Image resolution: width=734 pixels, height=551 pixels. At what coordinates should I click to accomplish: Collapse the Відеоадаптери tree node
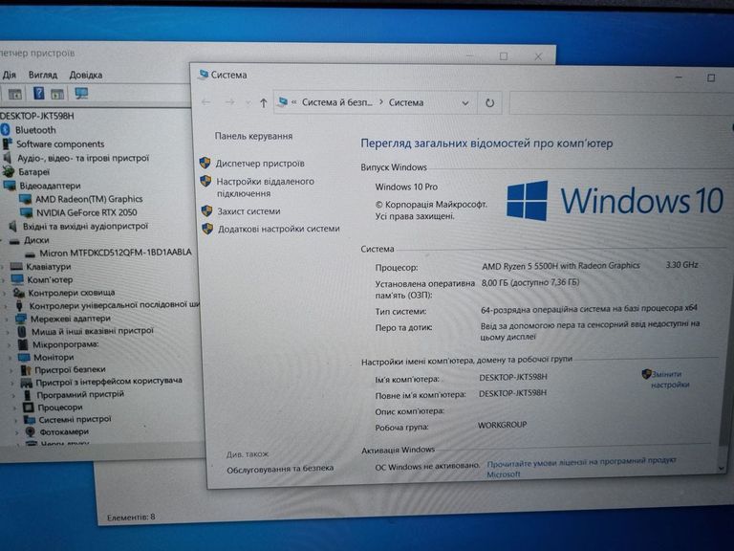[x=4, y=186]
